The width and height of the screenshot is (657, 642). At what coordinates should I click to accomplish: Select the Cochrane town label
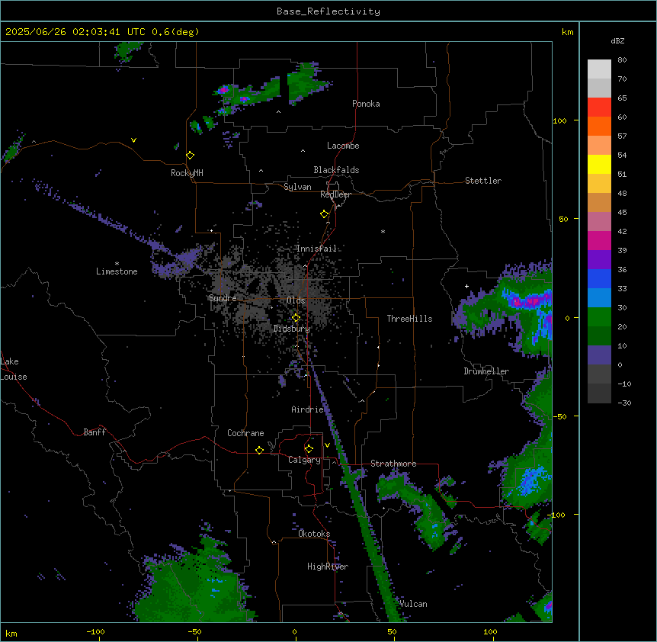[x=245, y=433]
